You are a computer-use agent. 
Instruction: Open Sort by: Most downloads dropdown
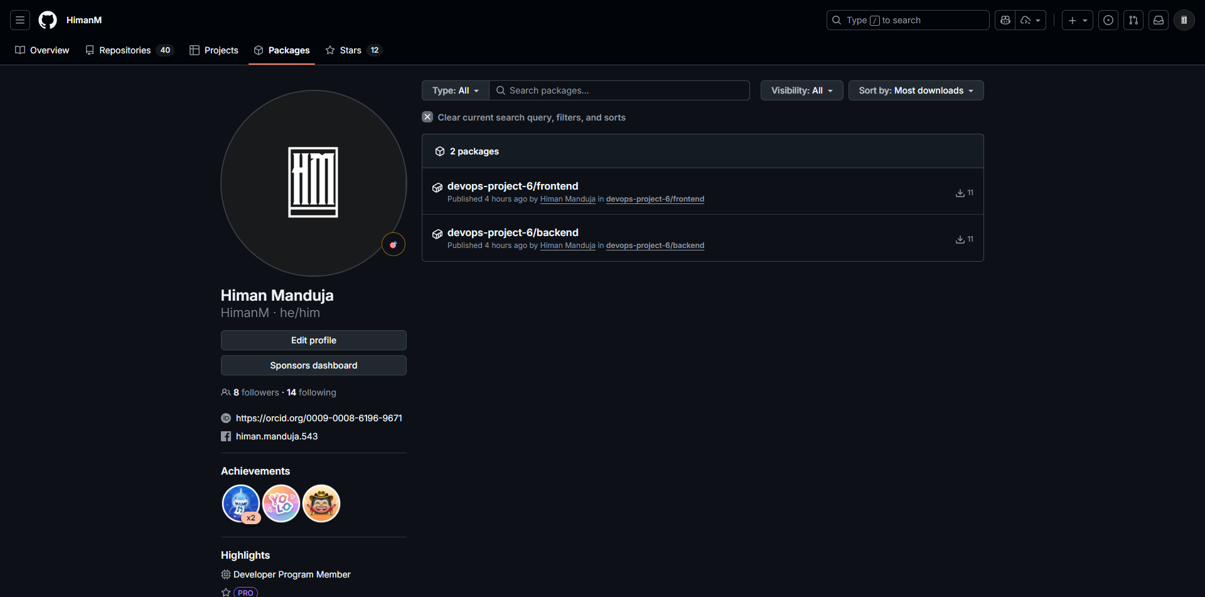pos(916,90)
